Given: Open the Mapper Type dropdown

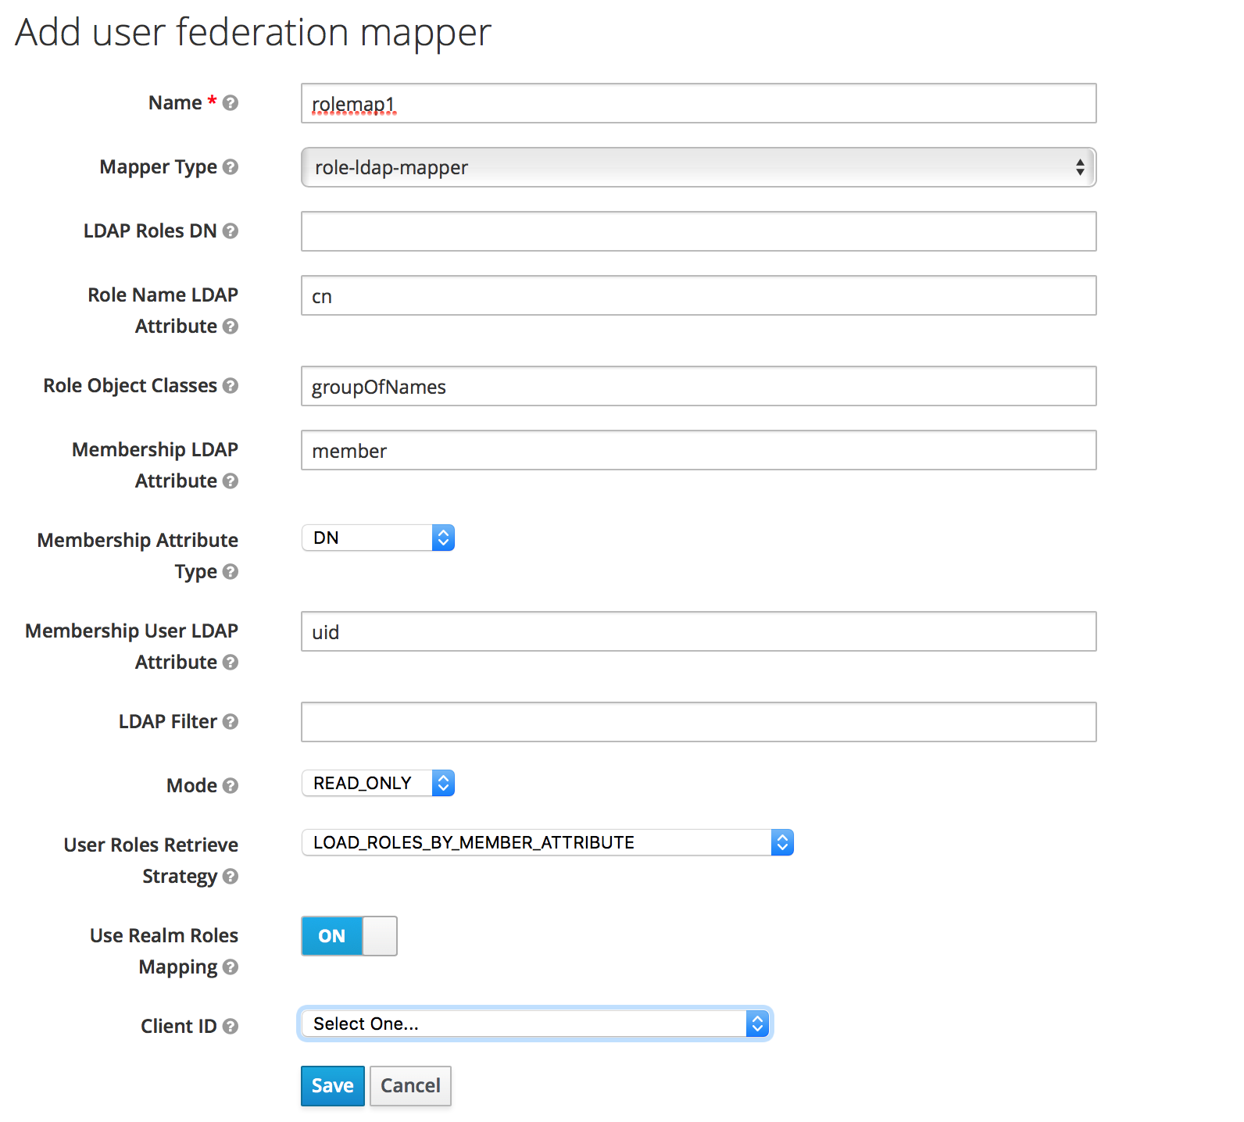Looking at the screenshot, I should click(x=698, y=167).
